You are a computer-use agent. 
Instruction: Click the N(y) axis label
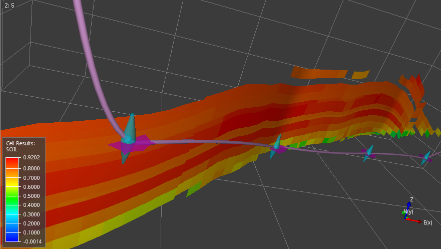(x=408, y=211)
